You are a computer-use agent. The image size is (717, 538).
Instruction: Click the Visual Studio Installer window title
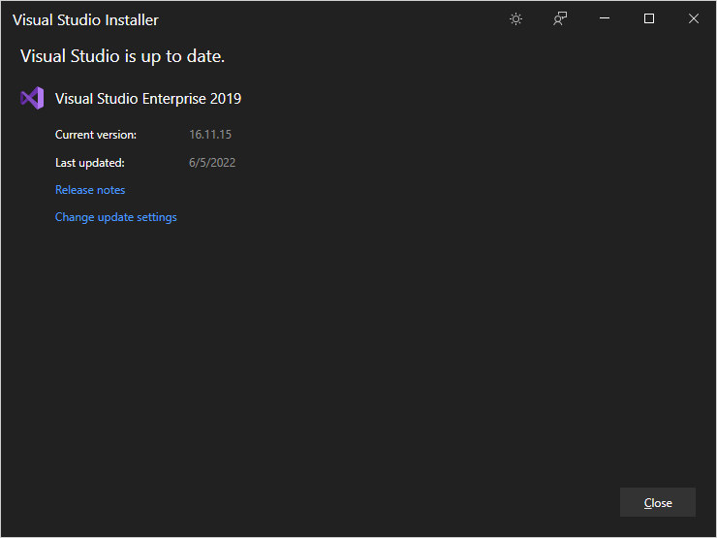[x=85, y=20]
